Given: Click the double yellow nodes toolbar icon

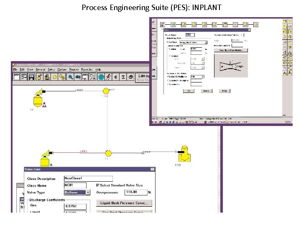Looking at the screenshot, I should [x=62, y=77].
